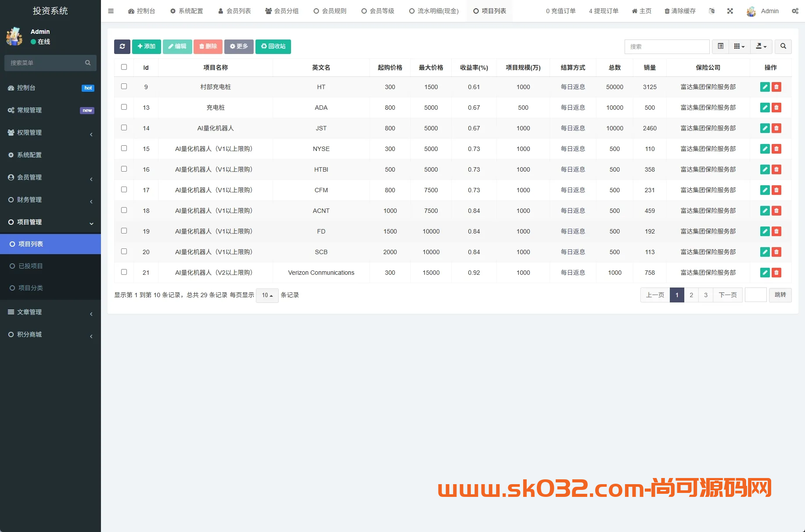The image size is (805, 532).
Task: Check the checkbox for row id 14
Action: click(124, 127)
